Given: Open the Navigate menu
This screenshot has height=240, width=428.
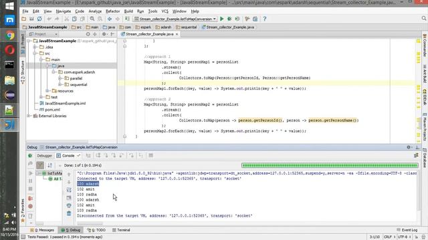Looking at the screenshot, I should (x=64, y=11).
